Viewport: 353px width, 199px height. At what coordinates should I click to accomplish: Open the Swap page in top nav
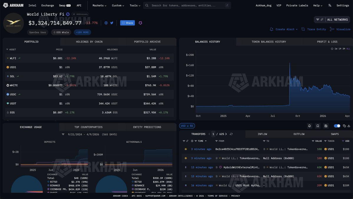[x=65, y=5]
